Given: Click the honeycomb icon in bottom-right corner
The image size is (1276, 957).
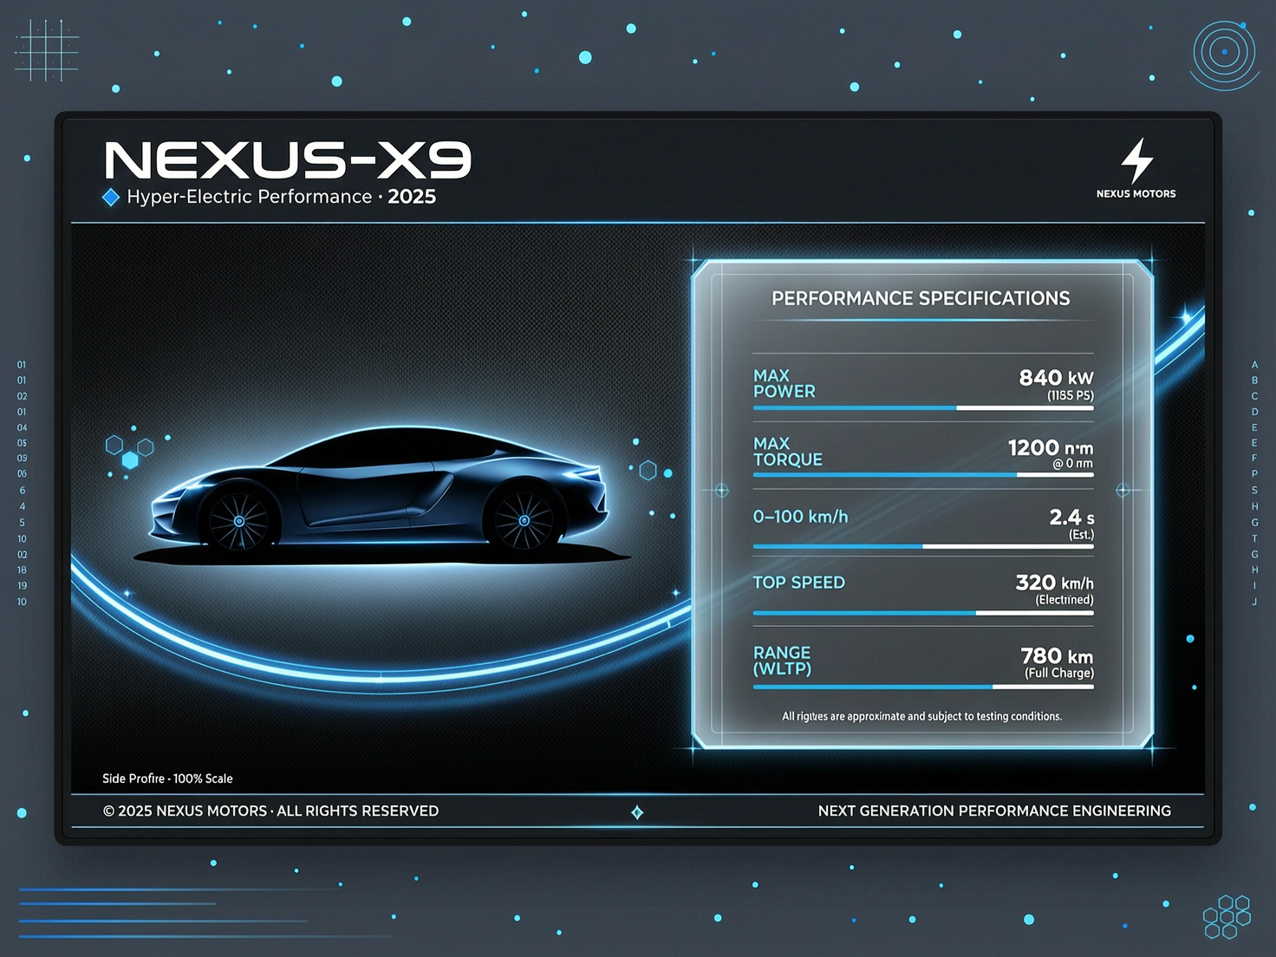Looking at the screenshot, I should click(x=1227, y=917).
